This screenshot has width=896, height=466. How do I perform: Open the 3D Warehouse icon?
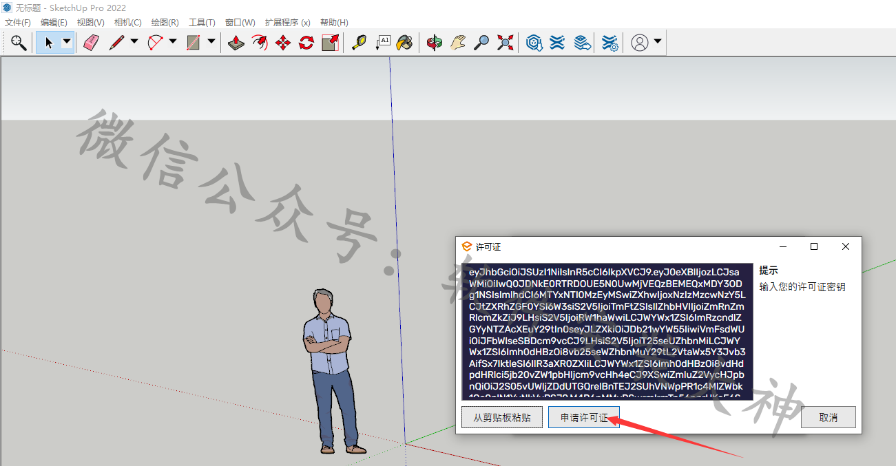coord(534,43)
